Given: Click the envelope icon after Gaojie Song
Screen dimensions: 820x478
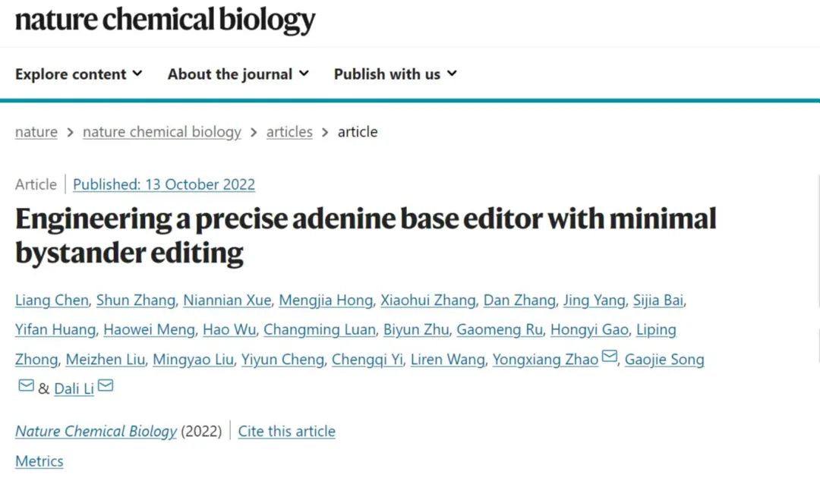Looking at the screenshot, I should (x=26, y=385).
